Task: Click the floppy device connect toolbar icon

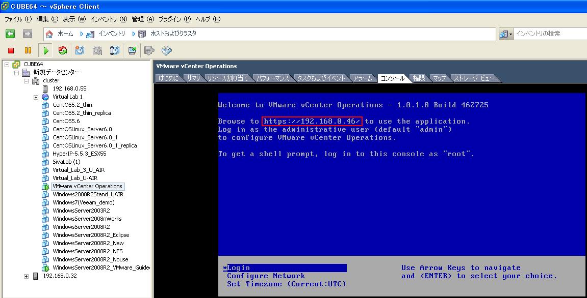Action: click(149, 50)
